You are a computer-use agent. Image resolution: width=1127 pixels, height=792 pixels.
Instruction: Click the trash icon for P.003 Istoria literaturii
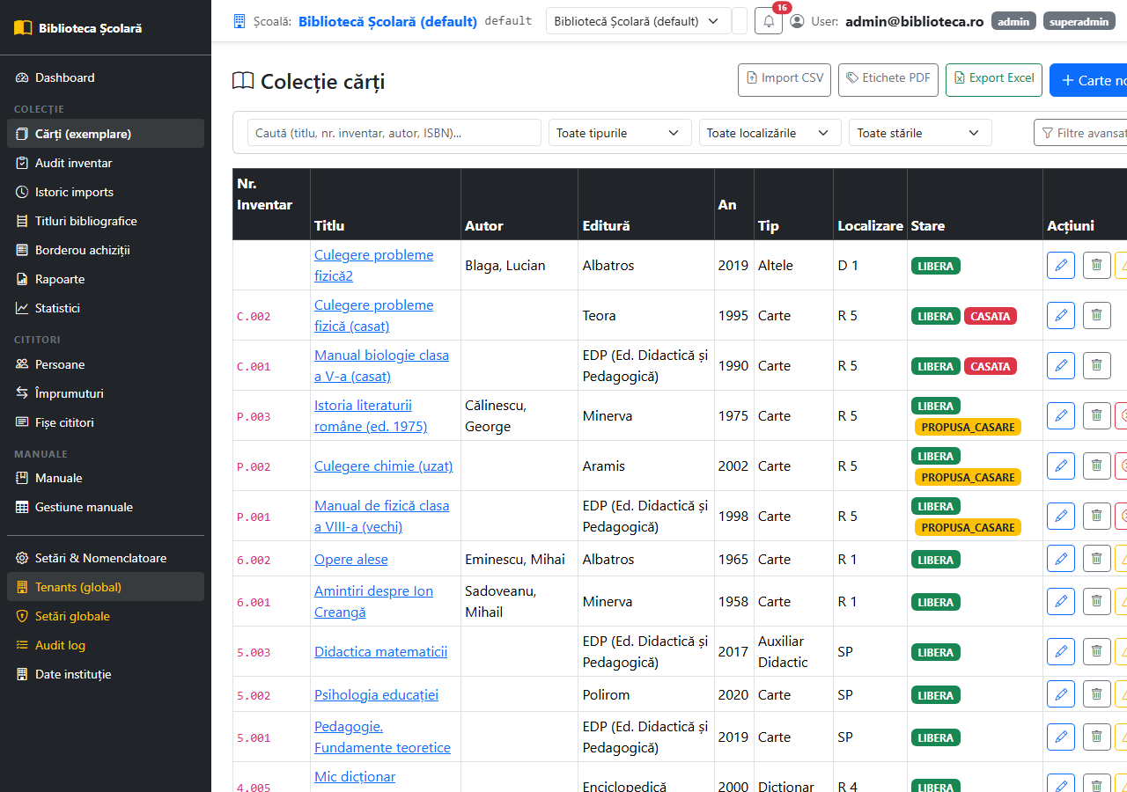(x=1096, y=415)
